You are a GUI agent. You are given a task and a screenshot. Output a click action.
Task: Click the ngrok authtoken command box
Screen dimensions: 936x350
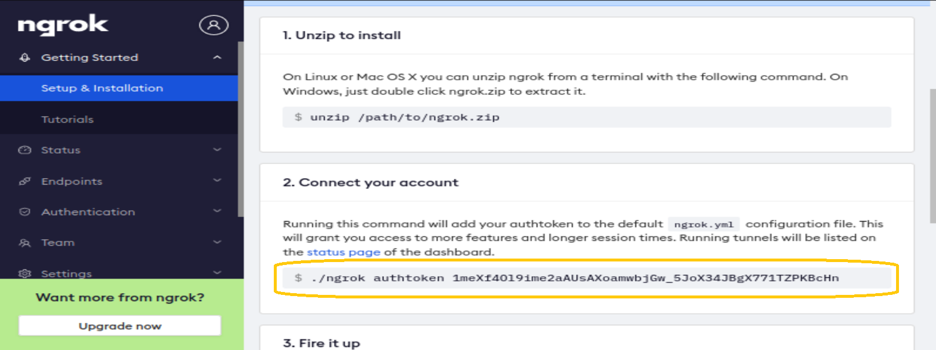[x=586, y=278]
